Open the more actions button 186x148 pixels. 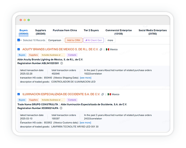click(110, 40)
